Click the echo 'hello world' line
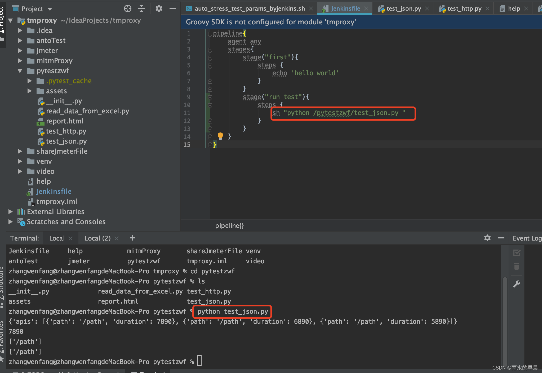This screenshot has width=542, height=373. point(305,73)
